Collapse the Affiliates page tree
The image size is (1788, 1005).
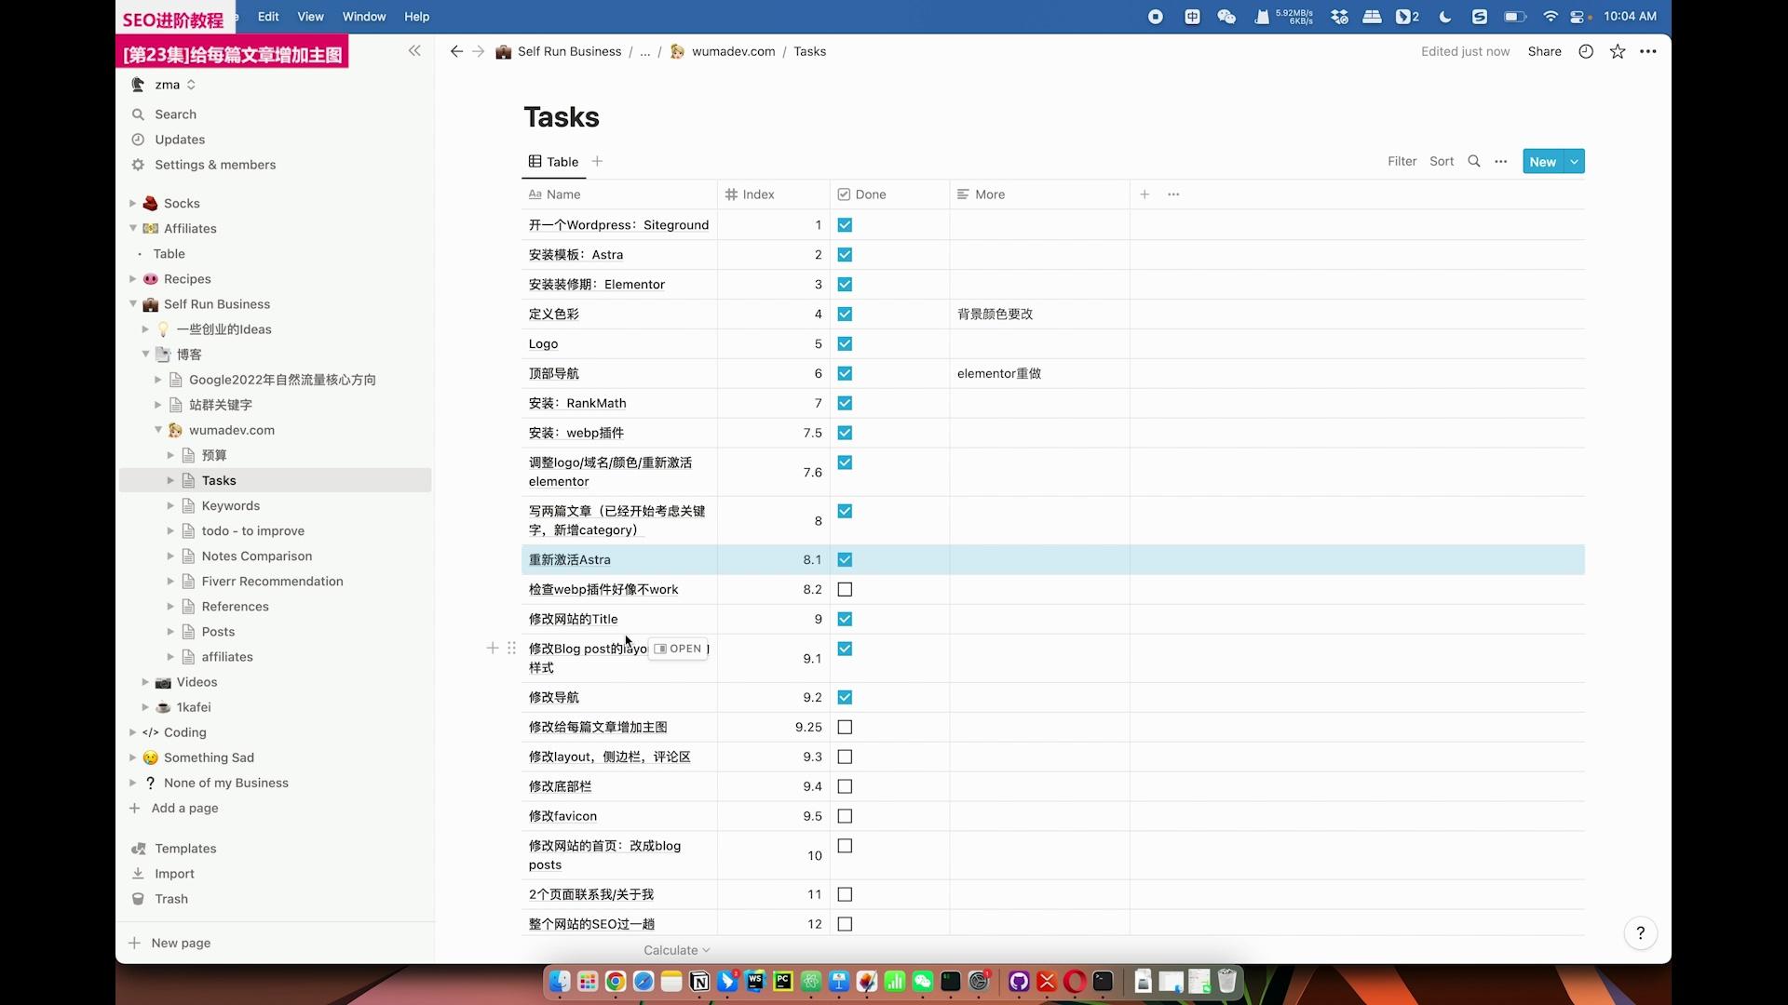(x=132, y=228)
